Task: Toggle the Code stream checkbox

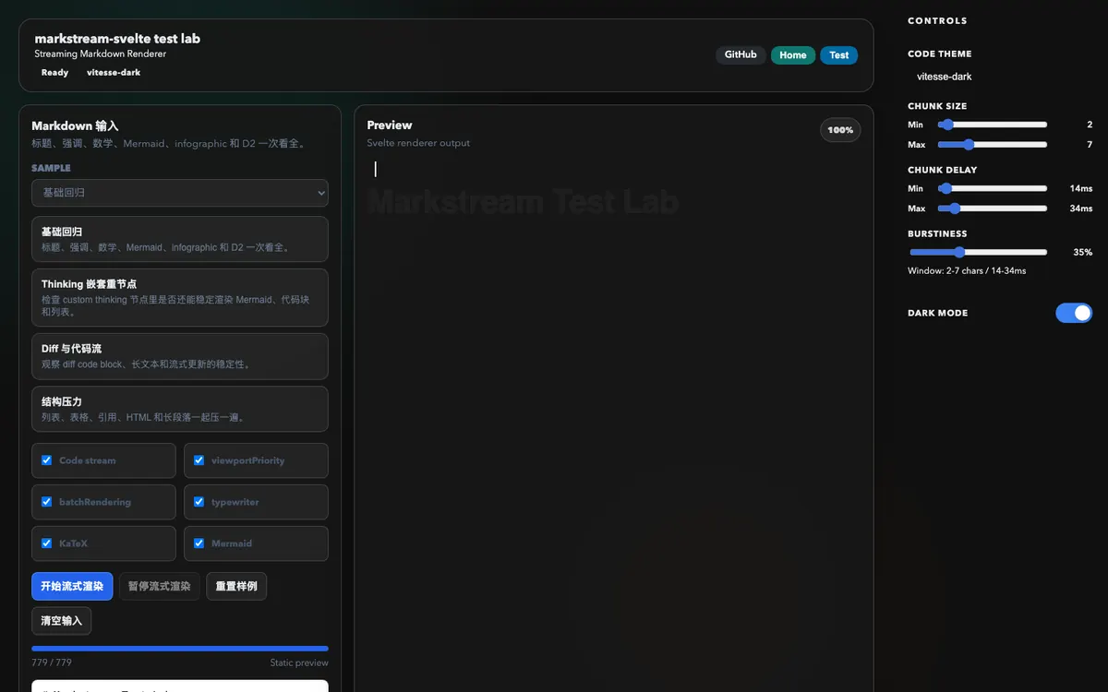Action: (46, 460)
